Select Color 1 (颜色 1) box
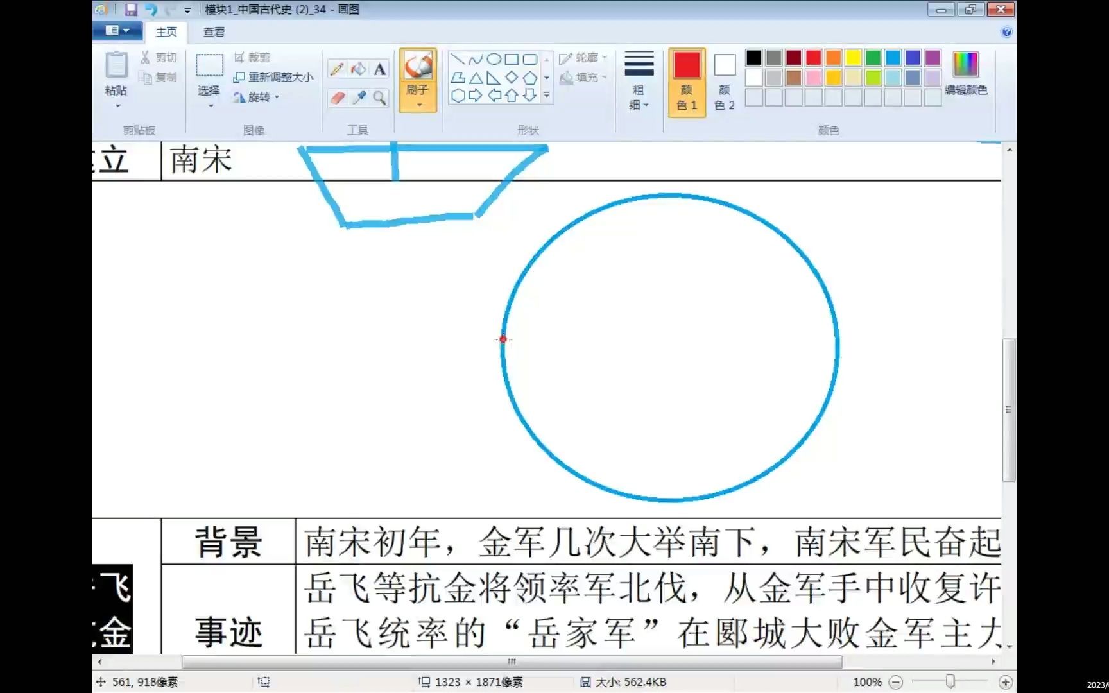 (x=687, y=81)
